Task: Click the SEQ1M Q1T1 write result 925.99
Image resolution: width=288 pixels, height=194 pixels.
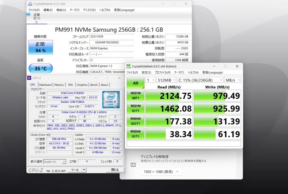Action: 217,108
